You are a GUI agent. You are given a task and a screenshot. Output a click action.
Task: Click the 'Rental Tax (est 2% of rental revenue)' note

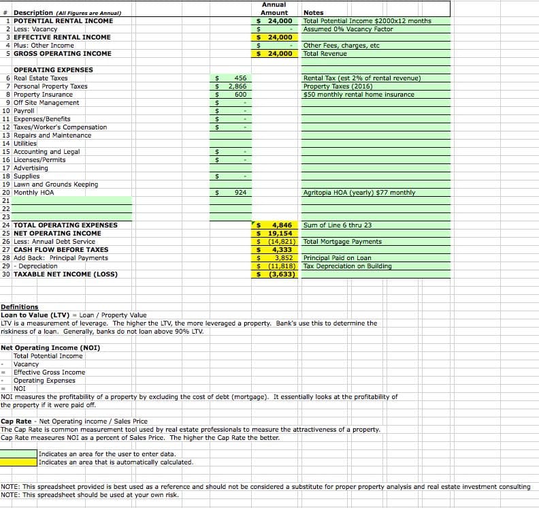point(362,78)
